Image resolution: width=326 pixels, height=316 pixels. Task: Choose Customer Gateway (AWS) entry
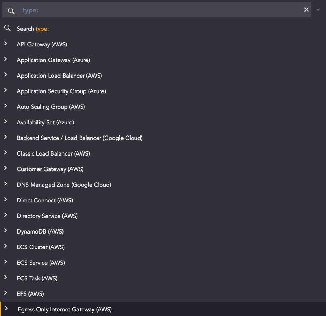[x=50, y=169]
